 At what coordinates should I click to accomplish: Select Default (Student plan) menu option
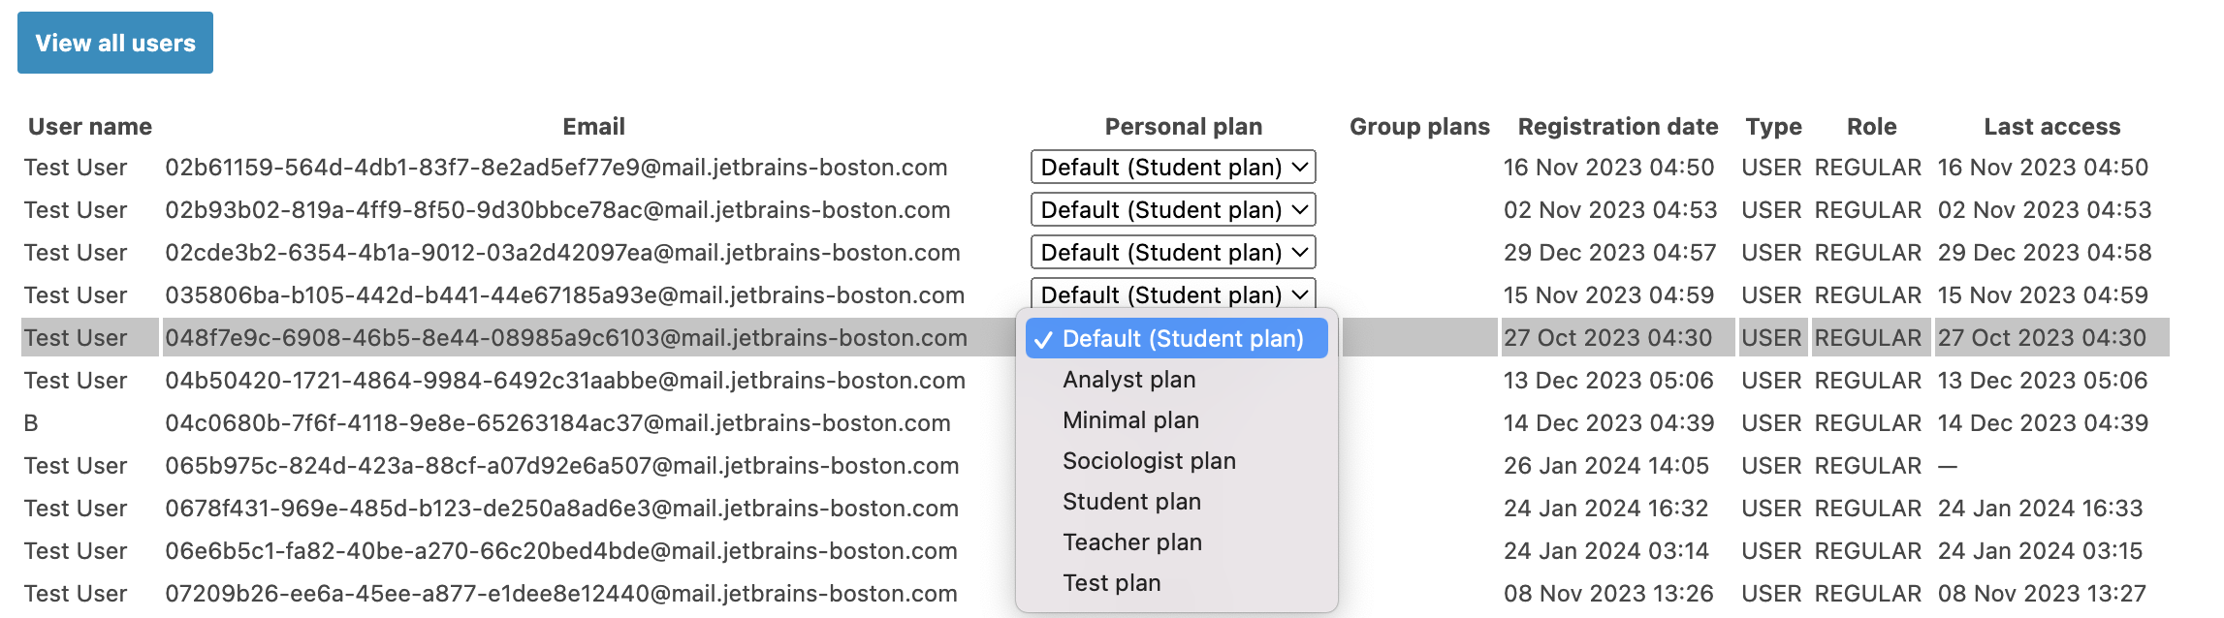[x=1182, y=339]
